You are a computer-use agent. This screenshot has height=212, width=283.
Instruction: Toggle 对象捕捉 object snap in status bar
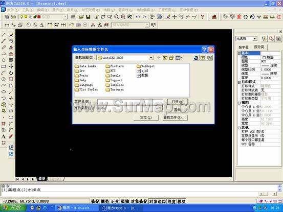pyautogui.click(x=139, y=201)
